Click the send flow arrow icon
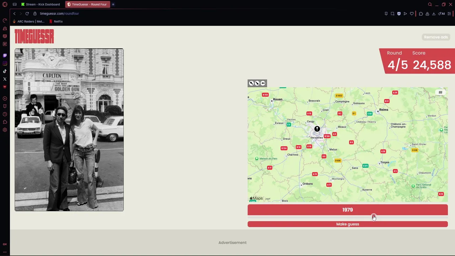Viewport: 455px width, 256px height. 405,14
